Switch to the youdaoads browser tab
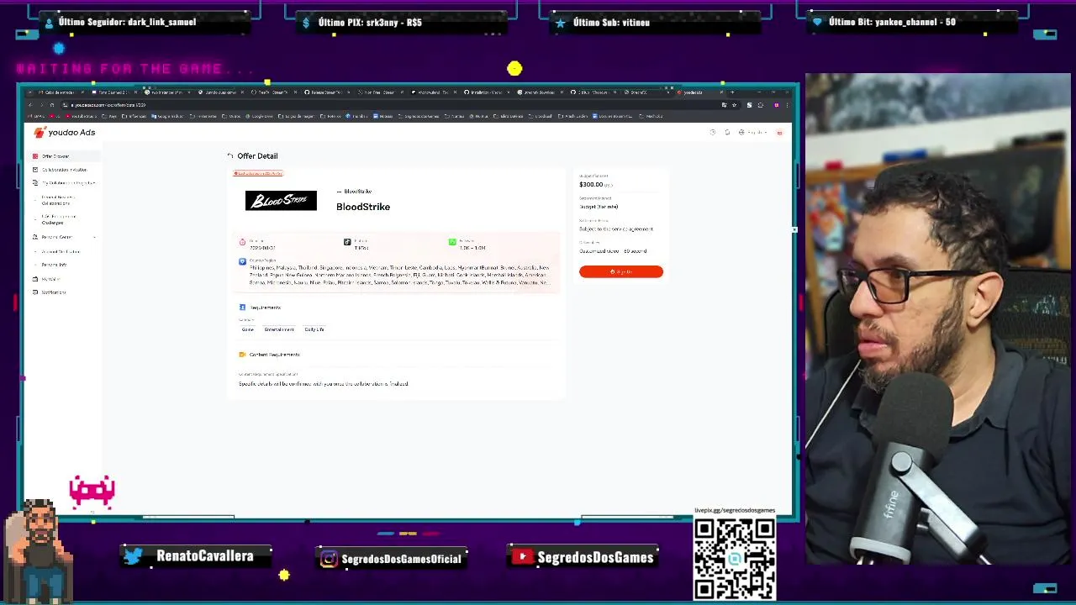Viewport: 1076px width, 605px height. (698, 92)
